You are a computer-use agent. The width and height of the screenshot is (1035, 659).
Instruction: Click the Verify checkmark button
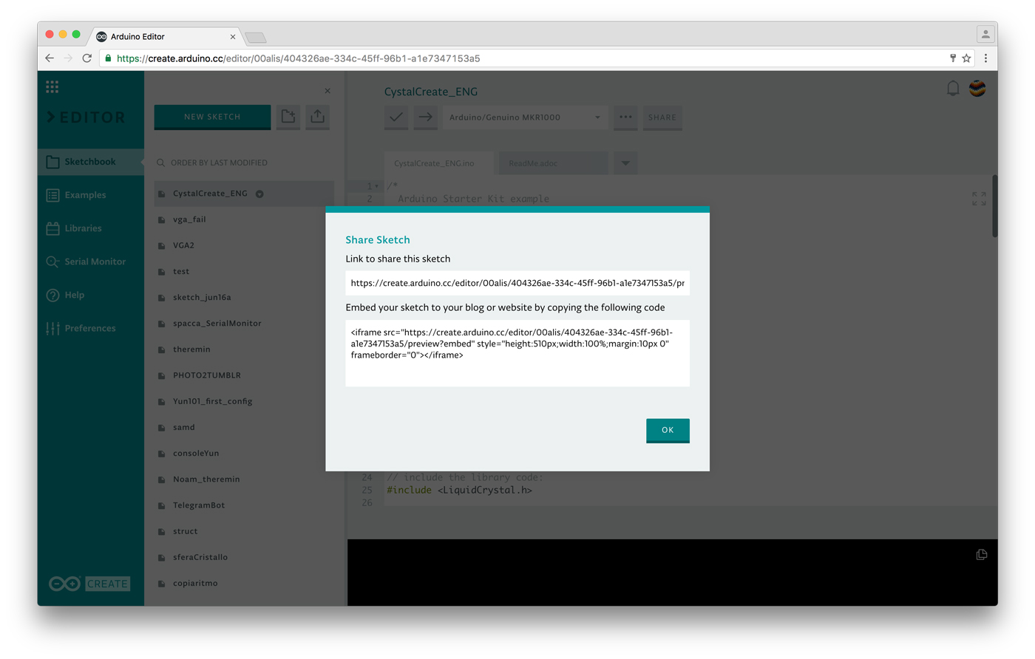tap(396, 117)
